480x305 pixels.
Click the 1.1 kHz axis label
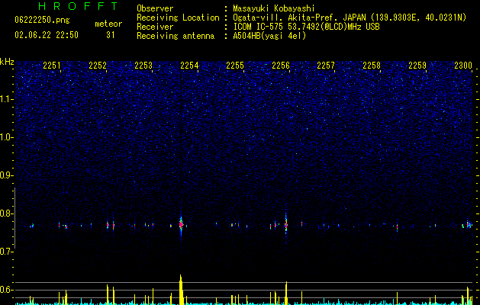click(x=7, y=99)
